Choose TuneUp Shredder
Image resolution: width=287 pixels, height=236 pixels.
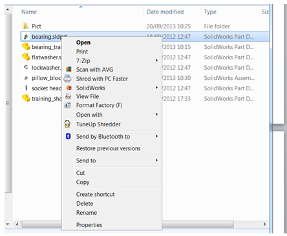98,124
